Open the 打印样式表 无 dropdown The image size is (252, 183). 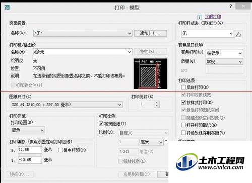point(207,34)
